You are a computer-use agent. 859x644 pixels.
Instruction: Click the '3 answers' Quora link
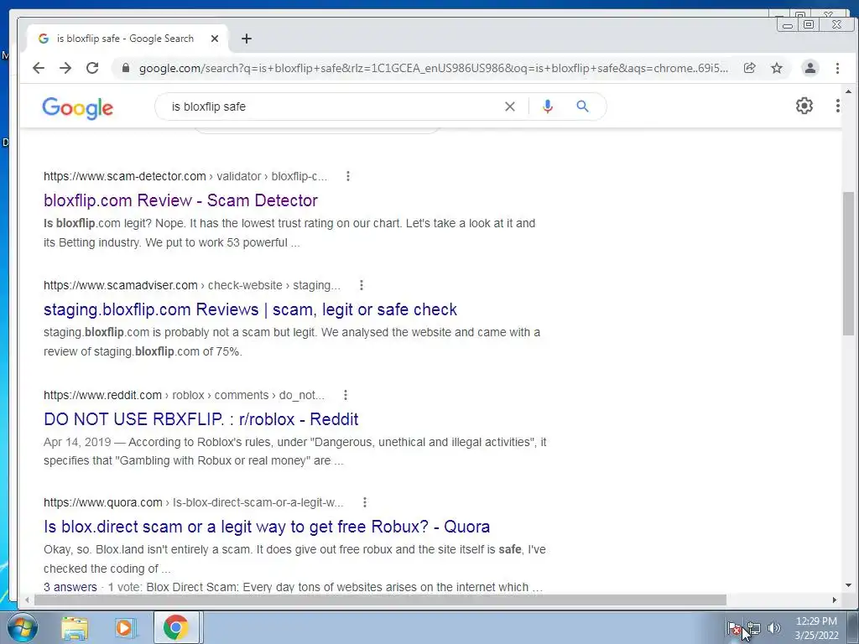click(70, 587)
